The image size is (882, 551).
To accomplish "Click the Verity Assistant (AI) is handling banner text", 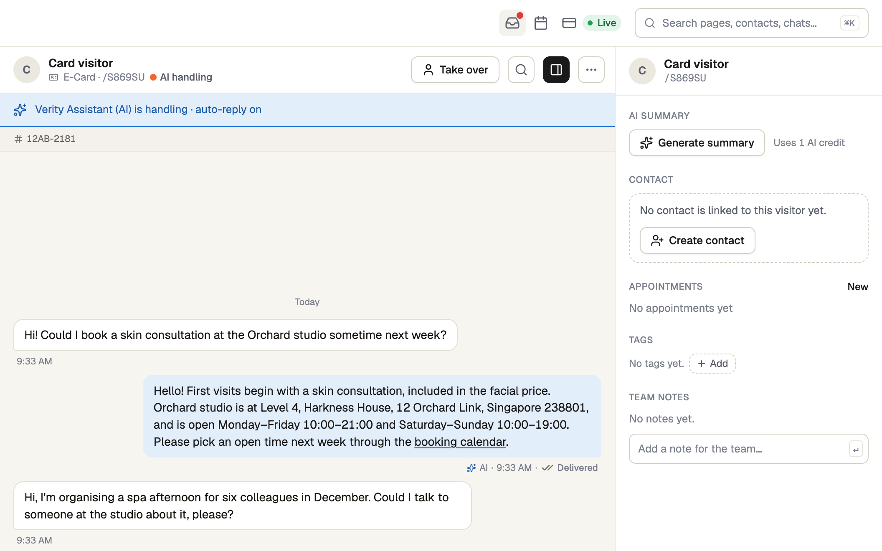I will [x=148, y=109].
